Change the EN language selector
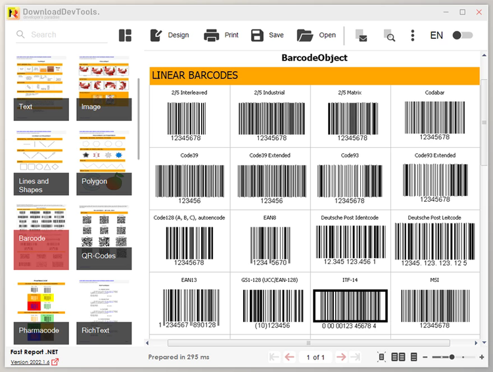The image size is (493, 372). 436,35
